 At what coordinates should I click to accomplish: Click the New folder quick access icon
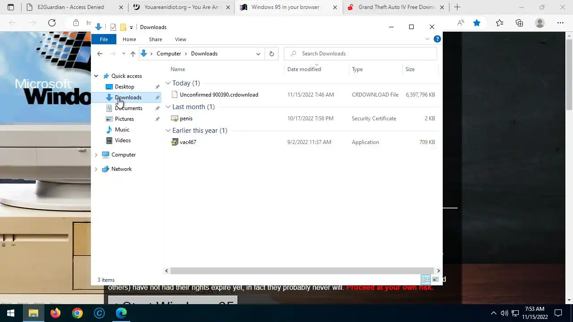point(123,27)
